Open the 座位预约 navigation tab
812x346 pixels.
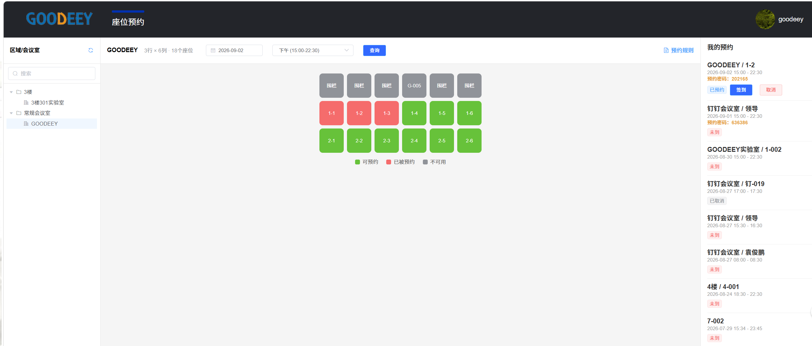tap(128, 22)
